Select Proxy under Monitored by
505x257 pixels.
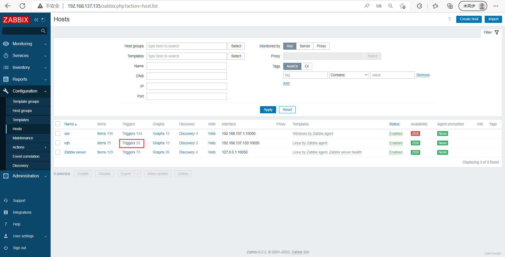321,46
